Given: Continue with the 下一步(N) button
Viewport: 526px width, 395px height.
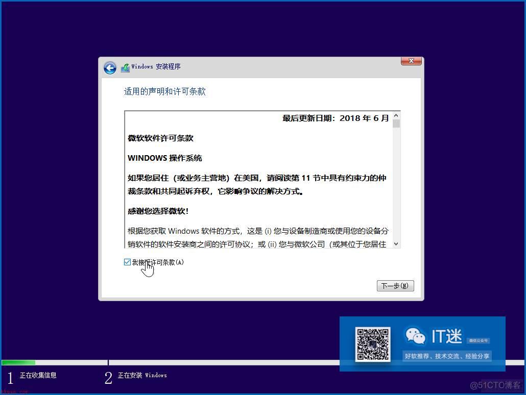Looking at the screenshot, I should click(x=395, y=286).
